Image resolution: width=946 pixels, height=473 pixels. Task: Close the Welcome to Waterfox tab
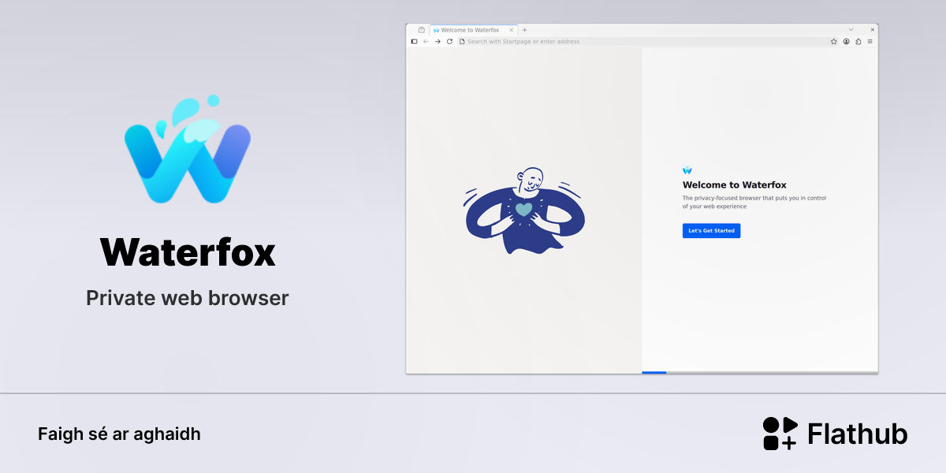511,30
